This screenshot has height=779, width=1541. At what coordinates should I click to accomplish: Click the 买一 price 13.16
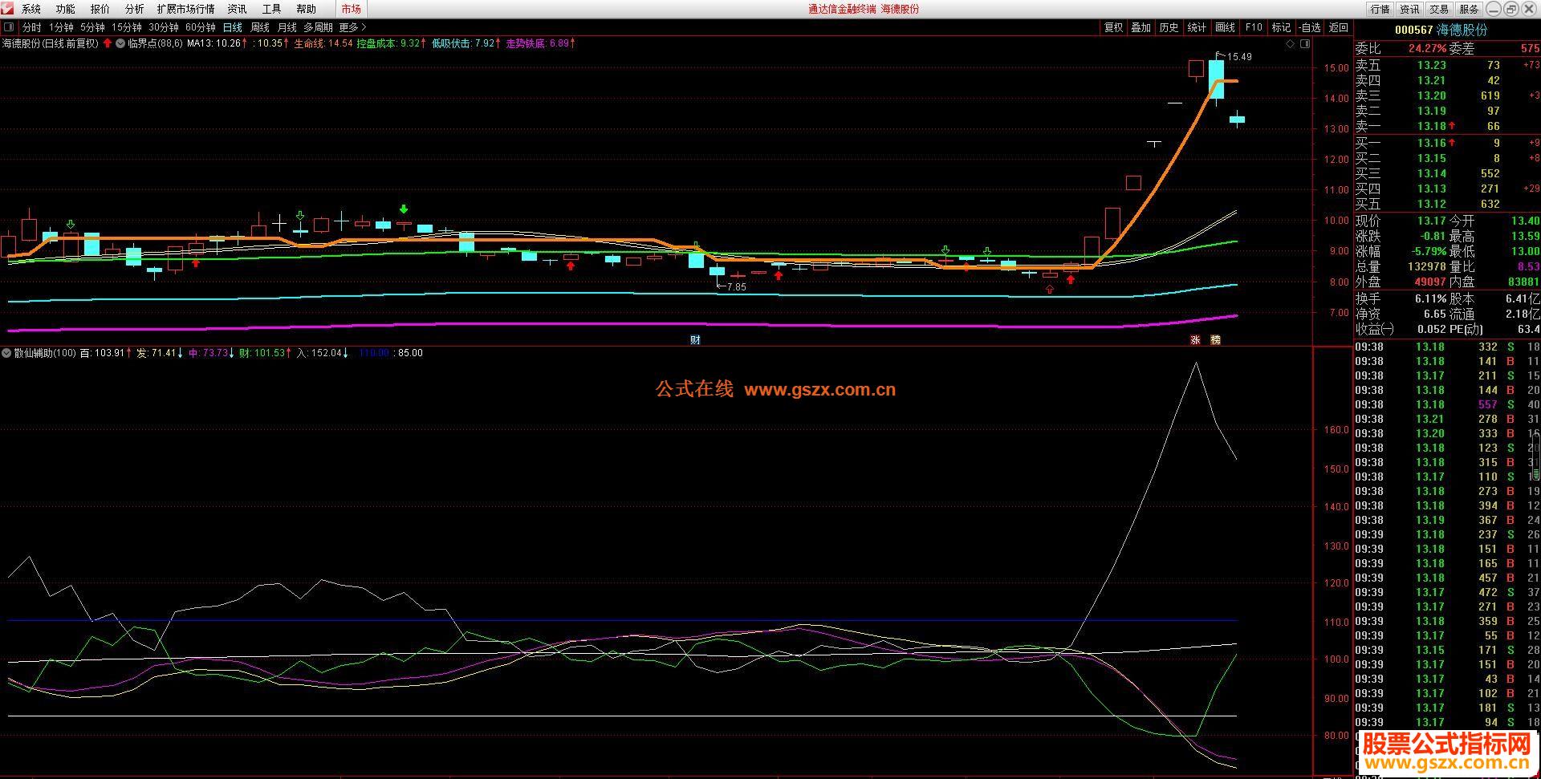tap(1431, 143)
